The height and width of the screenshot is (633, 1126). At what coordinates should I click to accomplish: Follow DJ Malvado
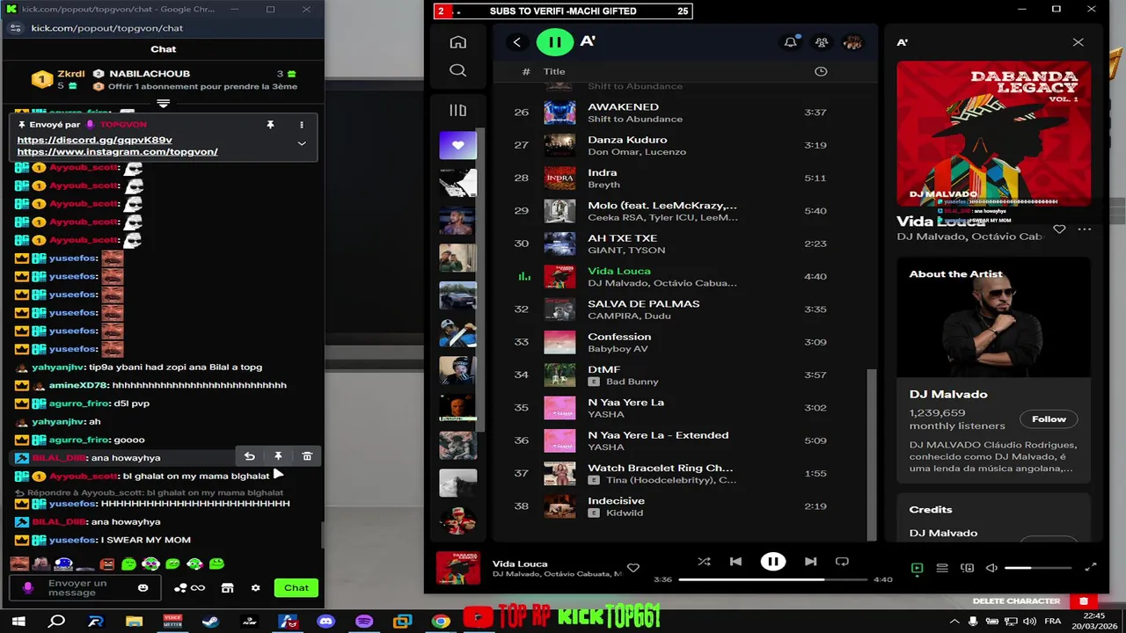[x=1049, y=419]
